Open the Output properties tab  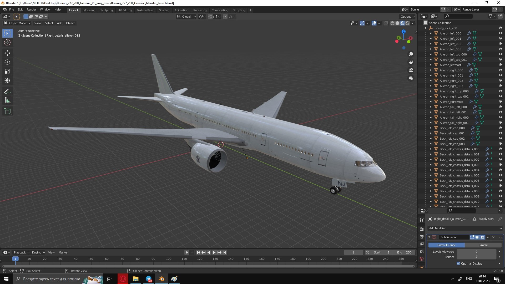[x=422, y=237]
